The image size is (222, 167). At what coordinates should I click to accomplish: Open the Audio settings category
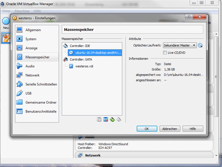tap(37, 66)
